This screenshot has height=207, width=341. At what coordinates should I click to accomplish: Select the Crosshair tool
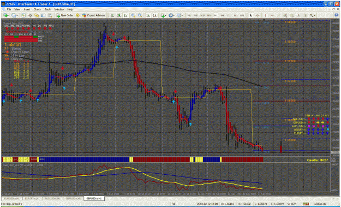(x=258, y=15)
